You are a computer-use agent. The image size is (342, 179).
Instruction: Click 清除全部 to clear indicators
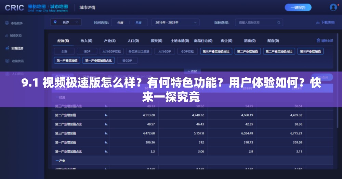[327, 41]
